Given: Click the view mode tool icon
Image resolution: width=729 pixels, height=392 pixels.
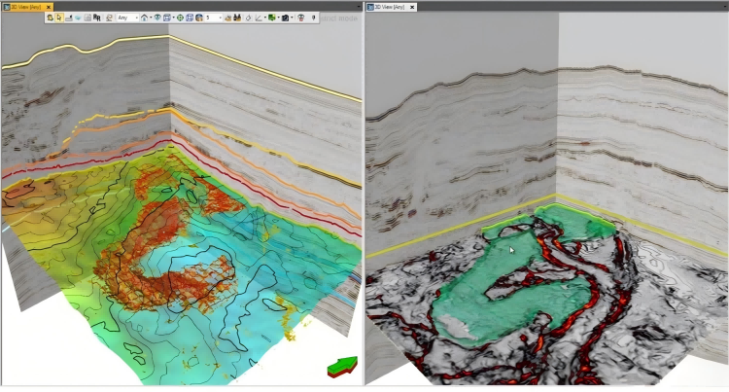Looking at the screenshot, I should pyautogui.click(x=50, y=18).
